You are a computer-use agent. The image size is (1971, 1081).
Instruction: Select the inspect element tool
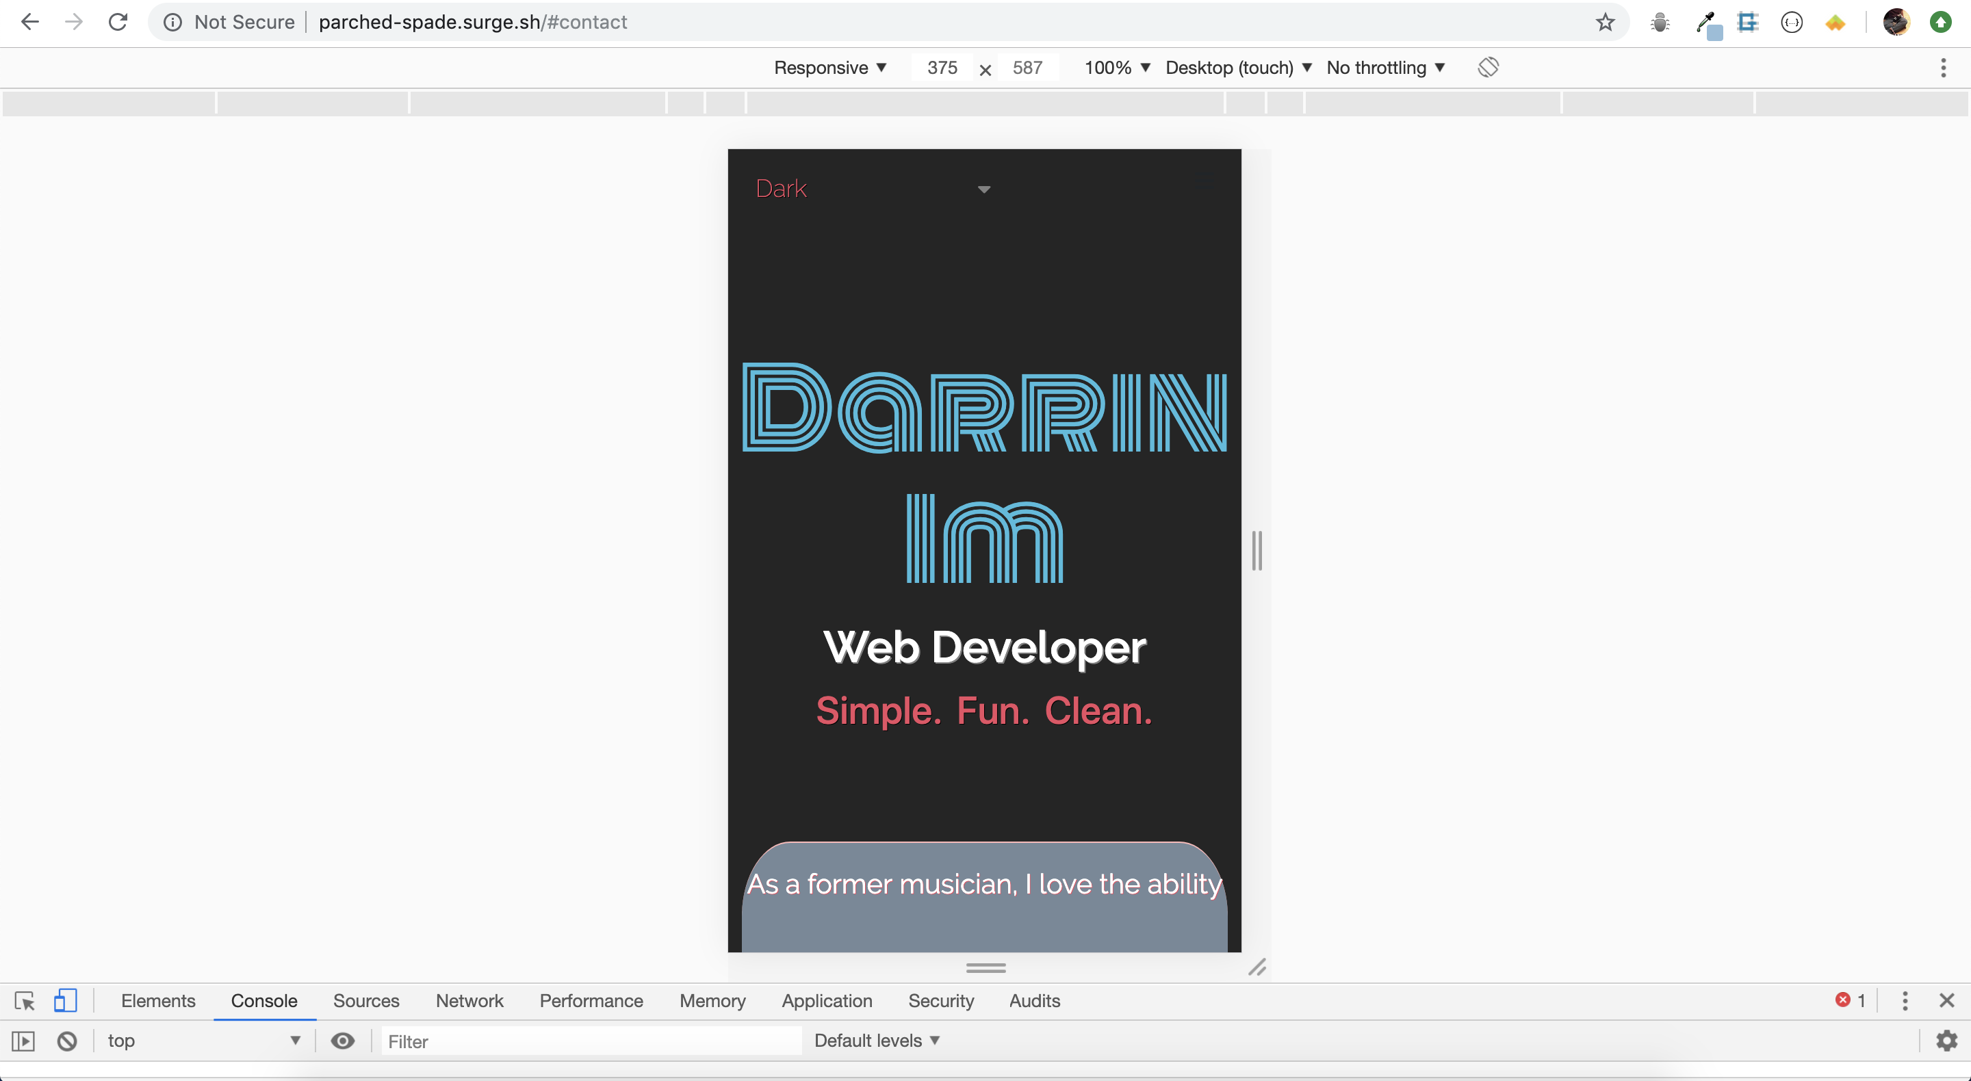point(25,1001)
